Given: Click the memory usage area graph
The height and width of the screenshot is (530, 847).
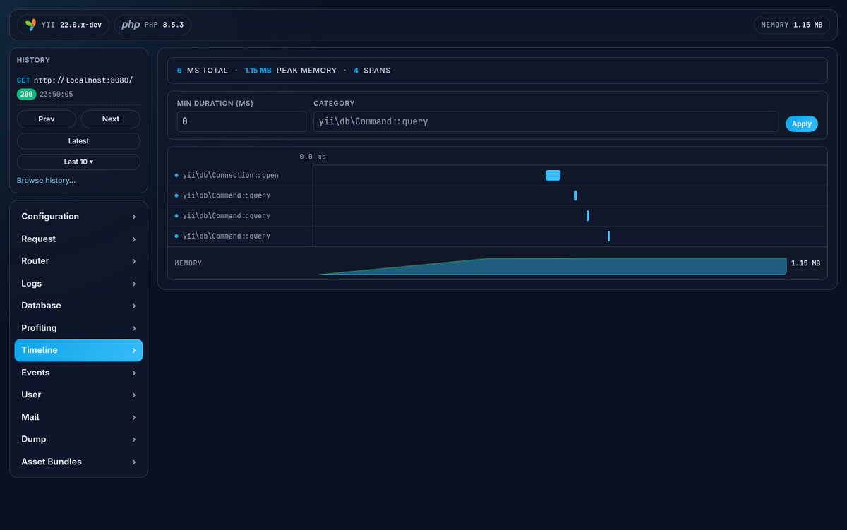Looking at the screenshot, I should [553, 266].
